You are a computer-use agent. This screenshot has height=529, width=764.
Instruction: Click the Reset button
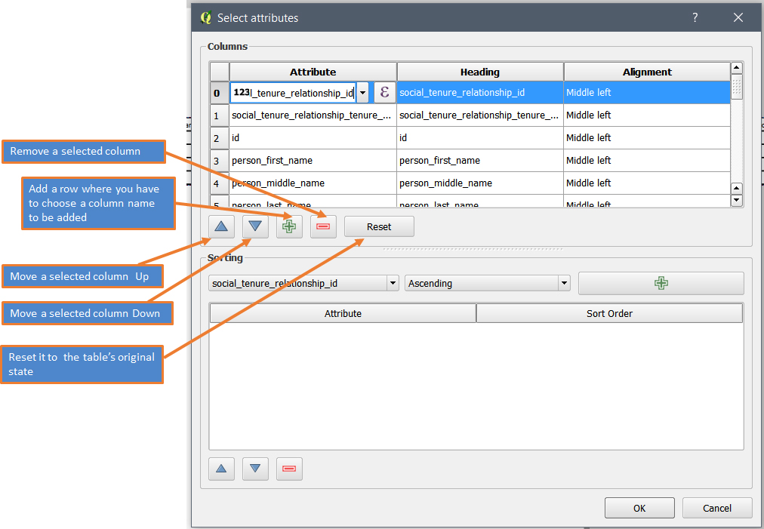click(x=379, y=226)
